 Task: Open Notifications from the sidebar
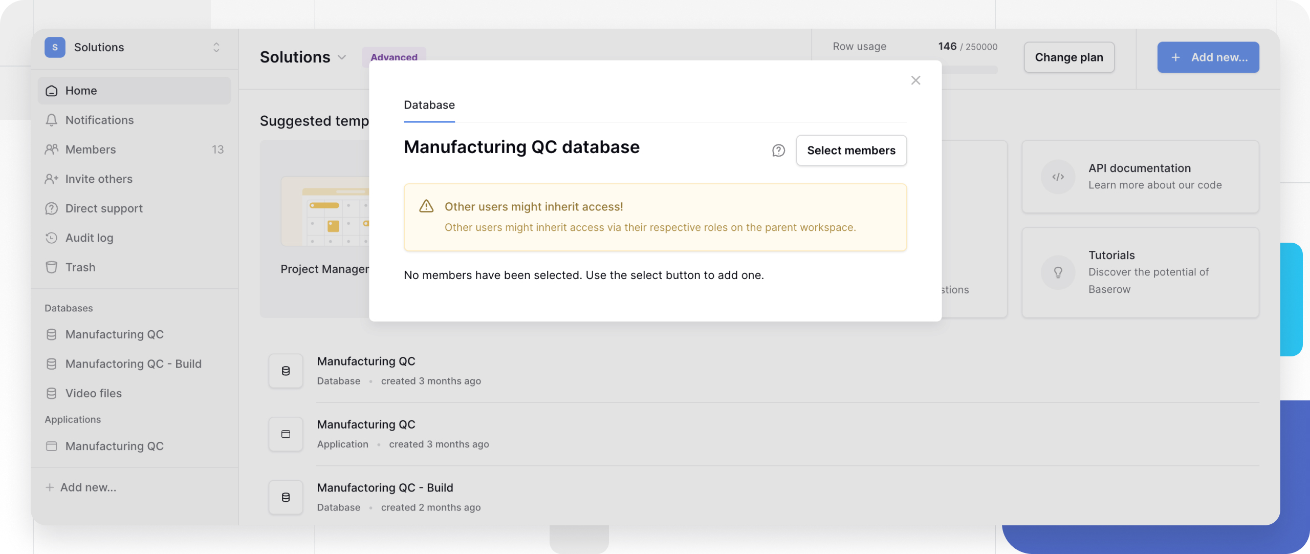tap(100, 120)
